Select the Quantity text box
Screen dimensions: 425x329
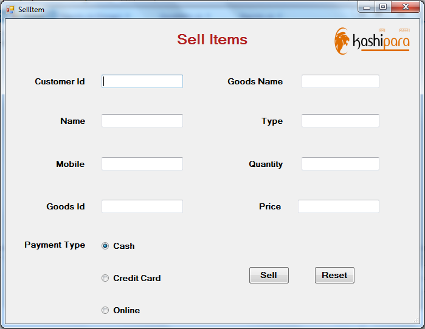340,164
